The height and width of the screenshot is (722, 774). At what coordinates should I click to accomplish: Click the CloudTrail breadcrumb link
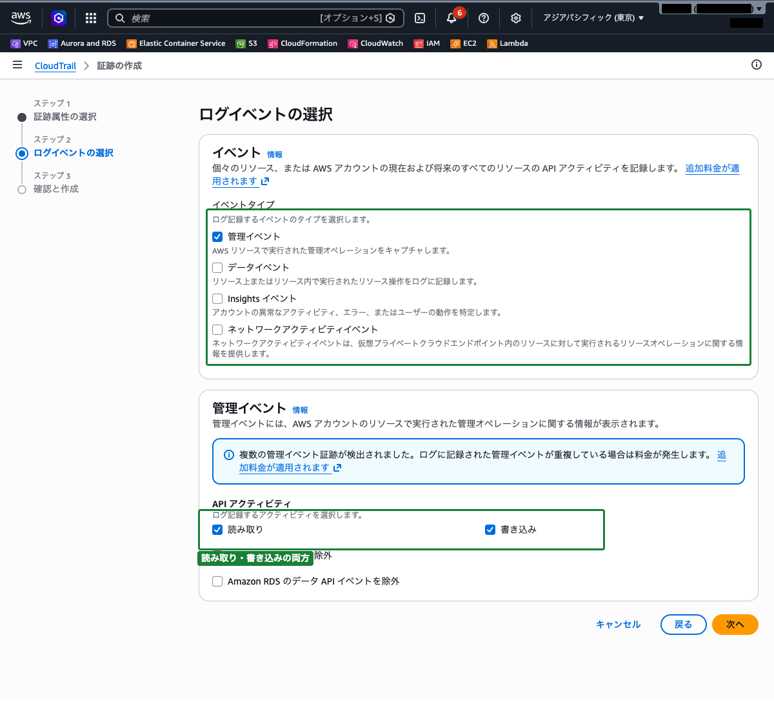55,66
